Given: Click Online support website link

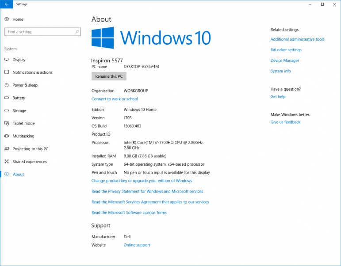Looking at the screenshot, I should tap(137, 245).
